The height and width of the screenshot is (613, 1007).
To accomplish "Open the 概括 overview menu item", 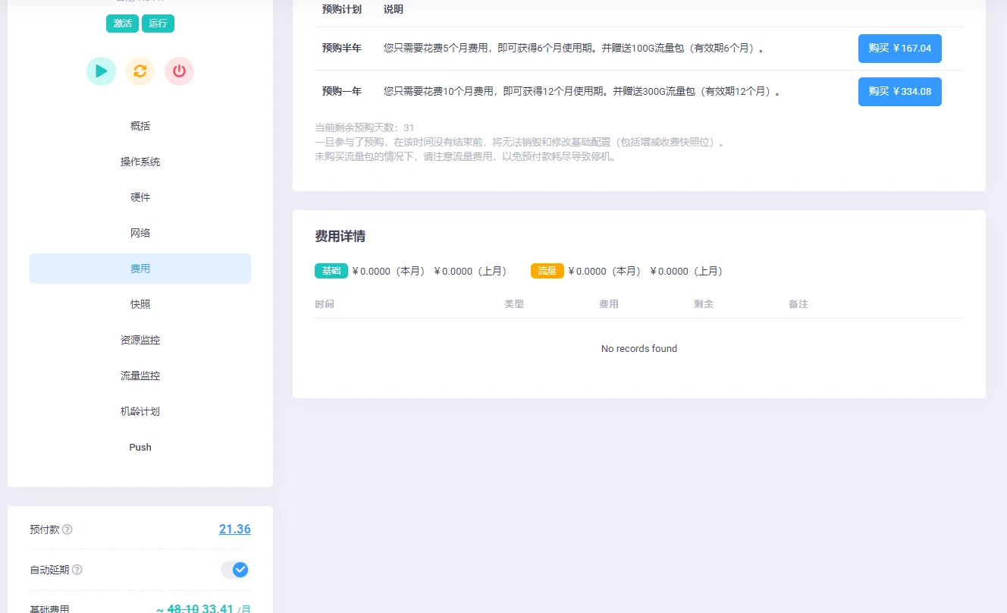I will coord(140,126).
